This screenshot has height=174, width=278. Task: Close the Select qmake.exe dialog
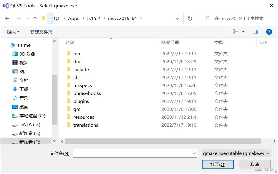click(x=271, y=6)
